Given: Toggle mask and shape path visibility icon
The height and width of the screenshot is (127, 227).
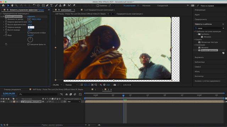Looking at the screenshot, I should (x=89, y=85).
